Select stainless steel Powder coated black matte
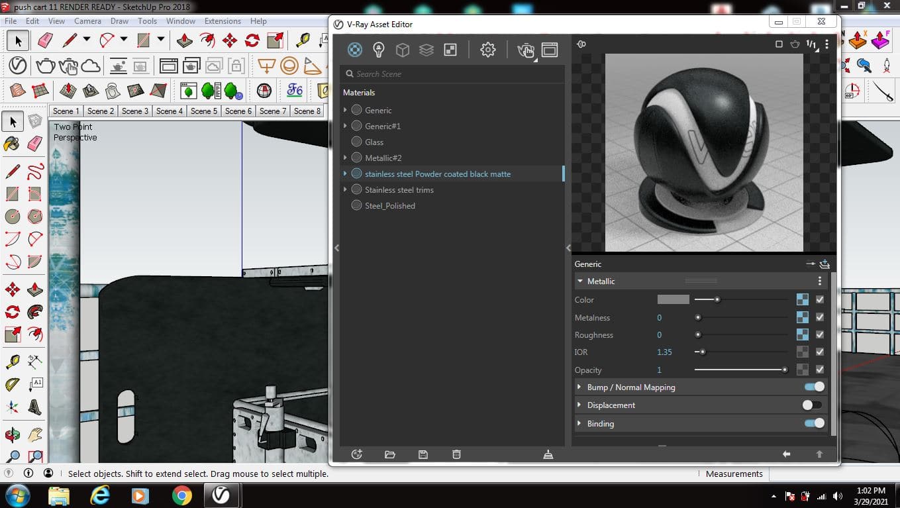Viewport: 900px width, 508px height. [x=438, y=174]
